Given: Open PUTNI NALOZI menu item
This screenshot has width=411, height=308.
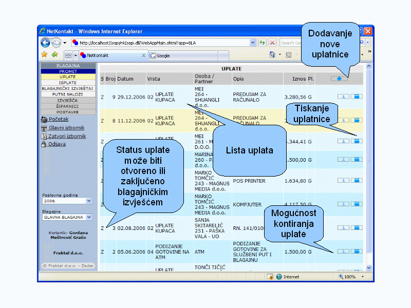Looking at the screenshot, I should point(68,94).
